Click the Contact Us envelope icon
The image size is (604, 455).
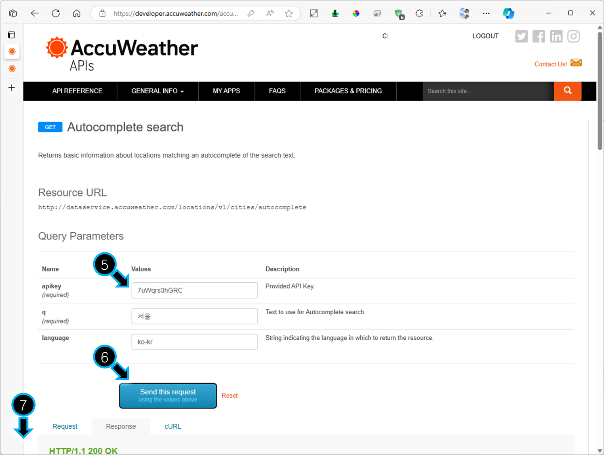576,63
